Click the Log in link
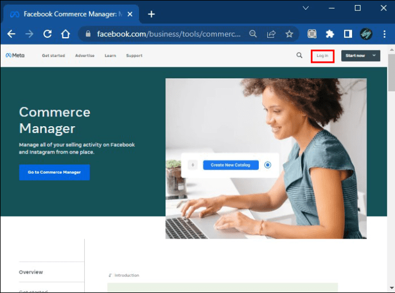 pyautogui.click(x=322, y=56)
